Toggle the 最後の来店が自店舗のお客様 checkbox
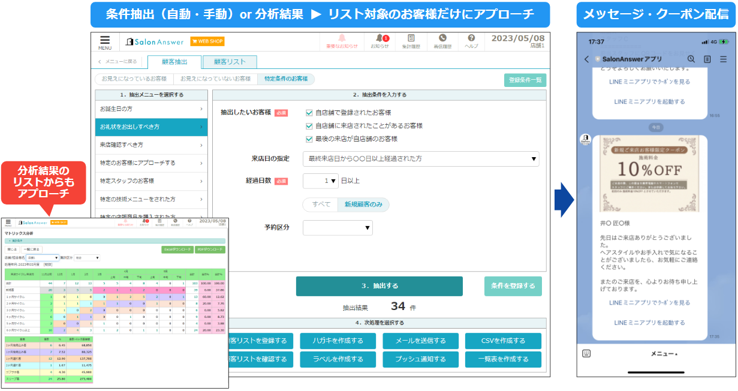 click(x=309, y=139)
